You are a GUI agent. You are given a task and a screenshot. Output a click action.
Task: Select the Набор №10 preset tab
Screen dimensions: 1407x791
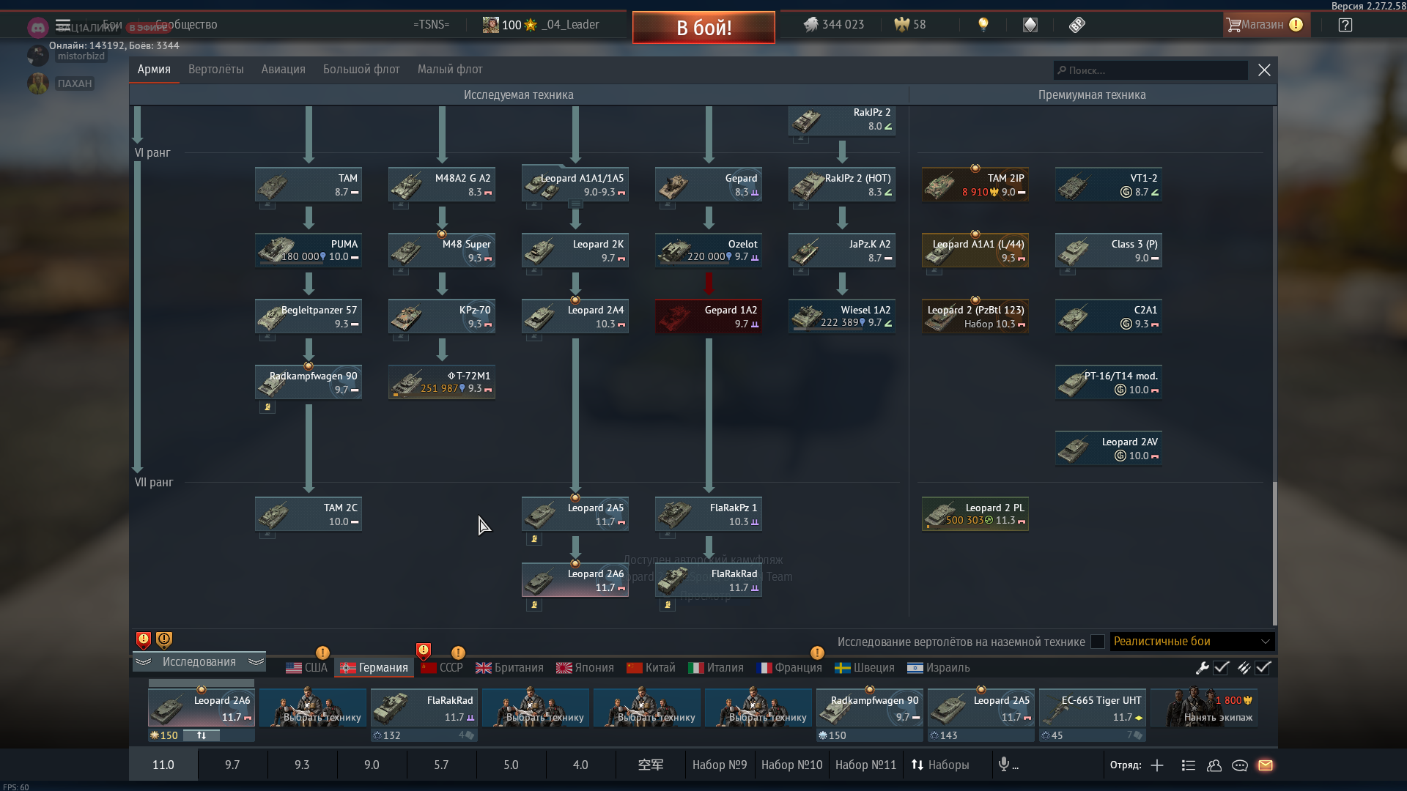click(x=791, y=765)
